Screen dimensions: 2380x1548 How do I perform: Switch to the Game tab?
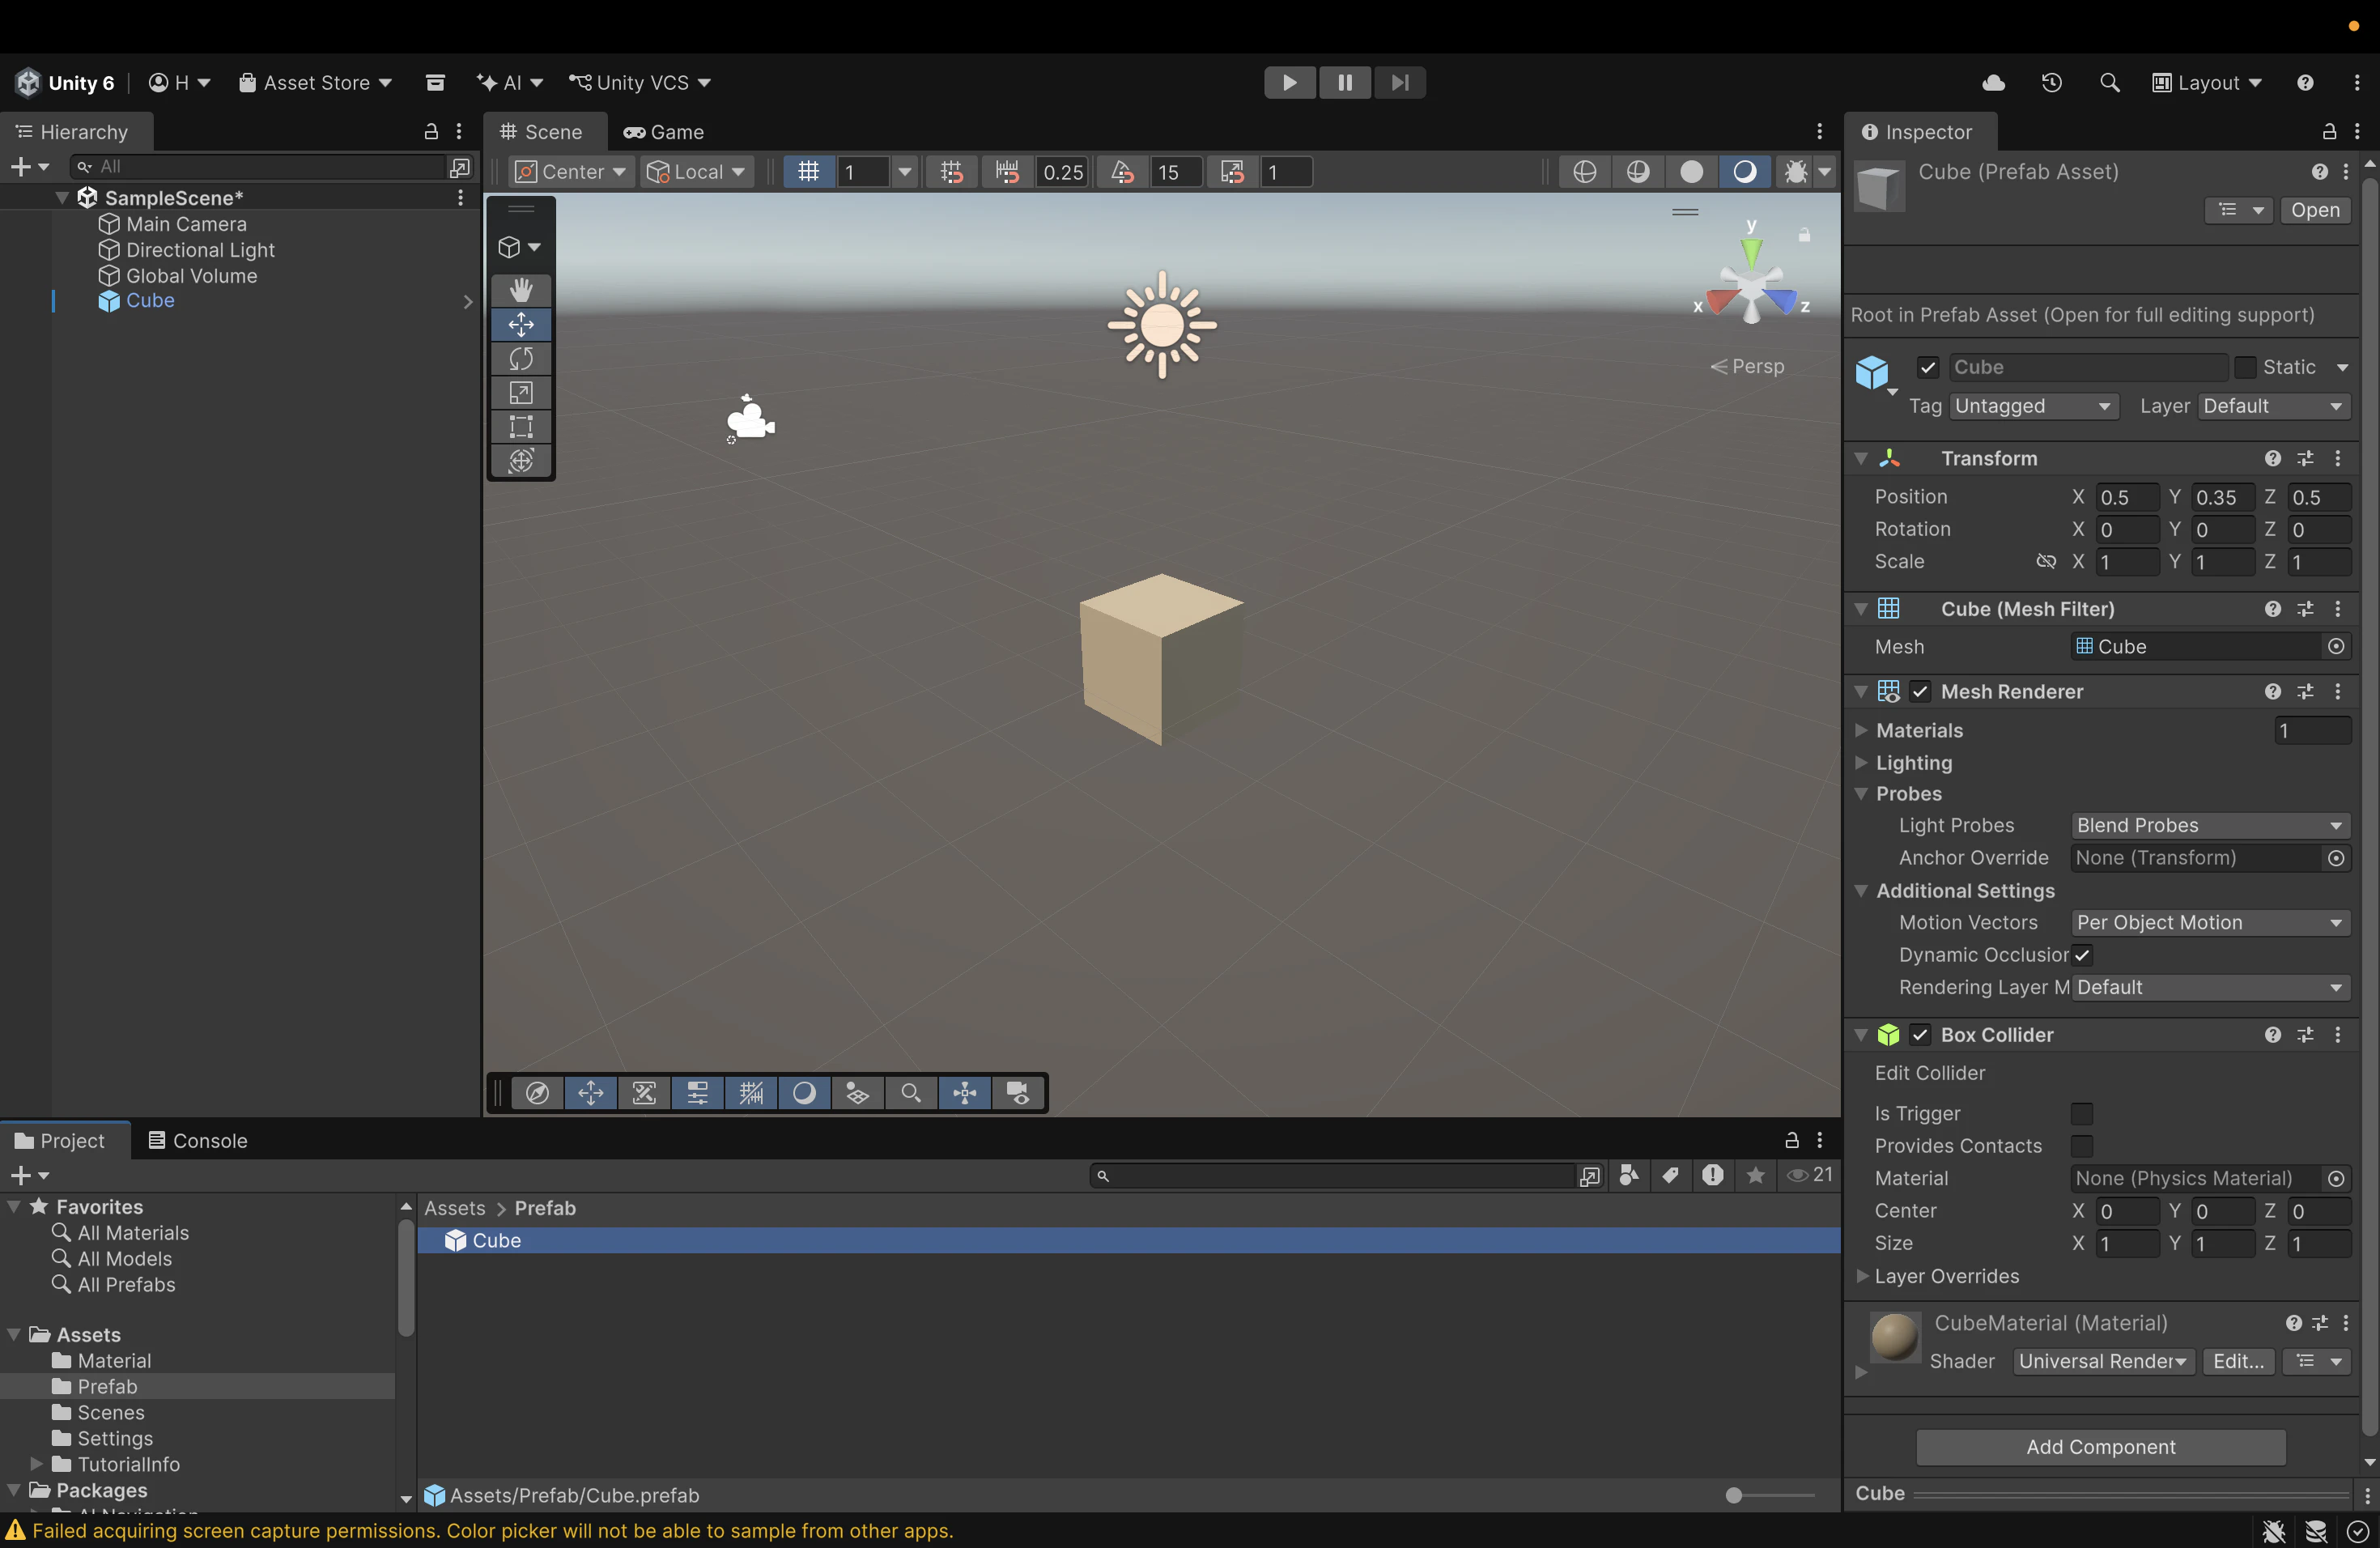[x=664, y=132]
